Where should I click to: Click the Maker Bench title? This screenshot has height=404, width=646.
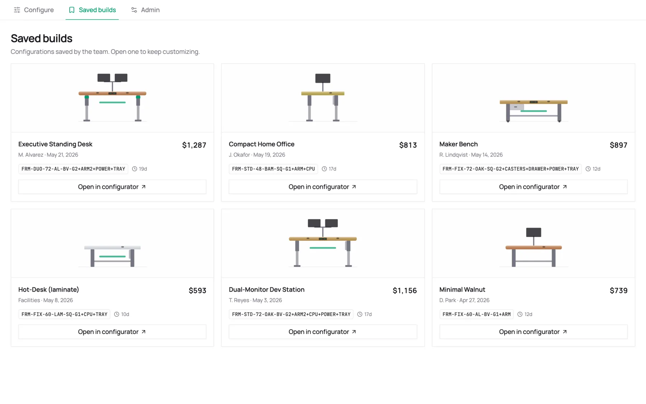(x=459, y=144)
